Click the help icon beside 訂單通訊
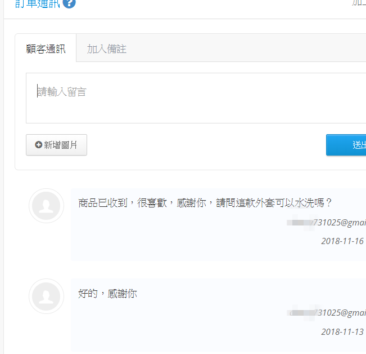Screen dimensions: 366x354 70,3
